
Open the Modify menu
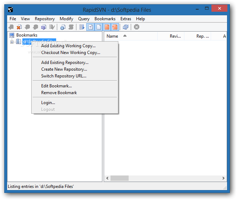click(x=66, y=19)
